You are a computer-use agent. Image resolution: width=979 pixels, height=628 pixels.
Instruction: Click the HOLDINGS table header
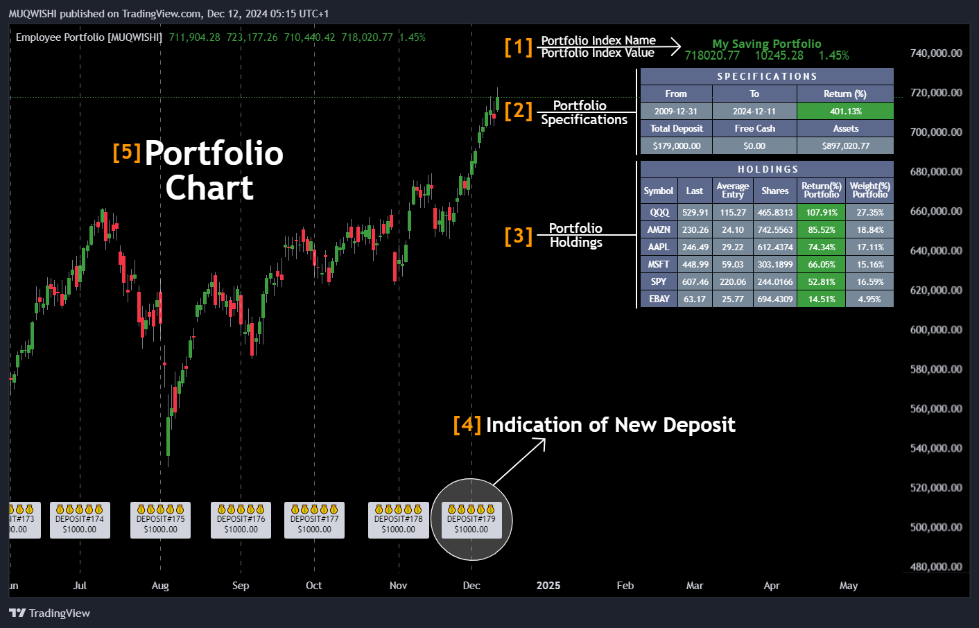pyautogui.click(x=767, y=169)
